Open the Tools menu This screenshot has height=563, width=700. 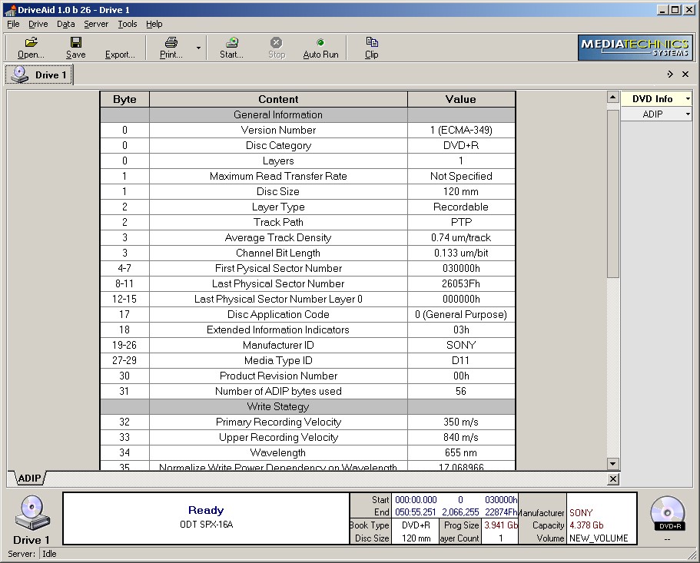(x=127, y=24)
